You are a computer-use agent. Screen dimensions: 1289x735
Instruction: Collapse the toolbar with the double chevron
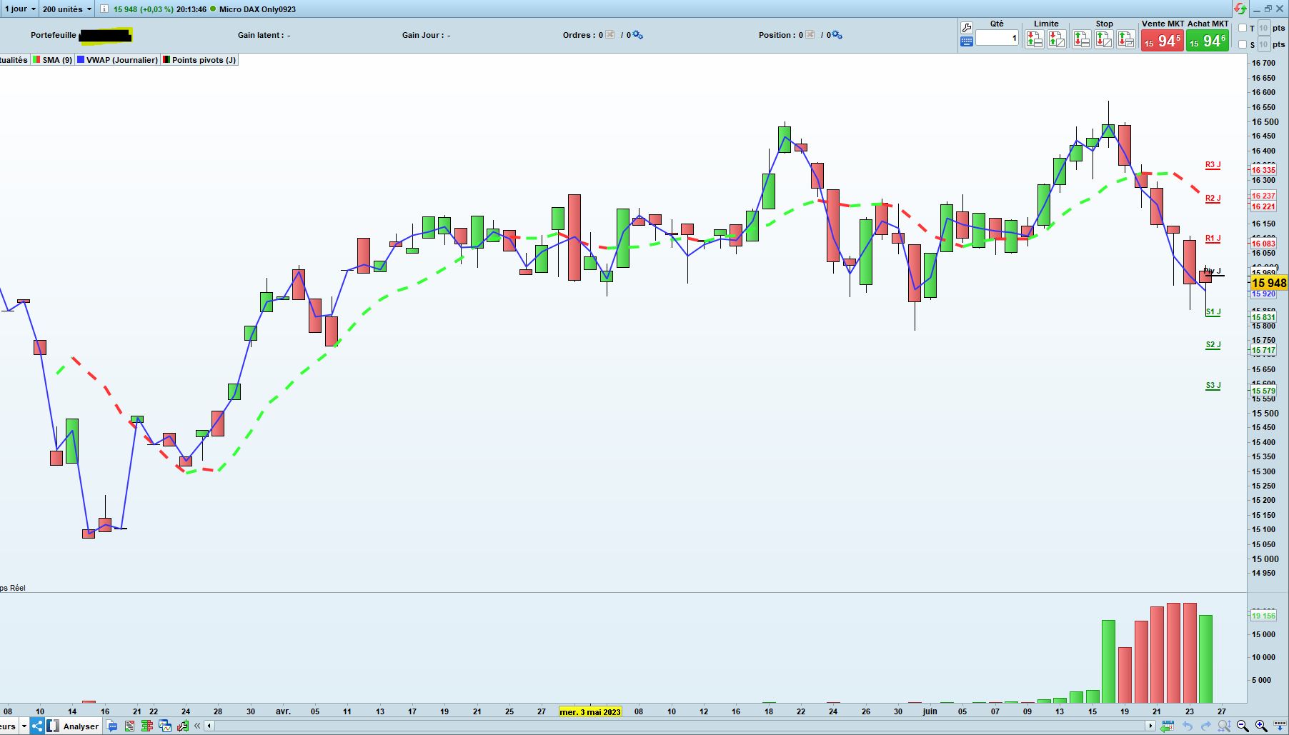(x=197, y=726)
